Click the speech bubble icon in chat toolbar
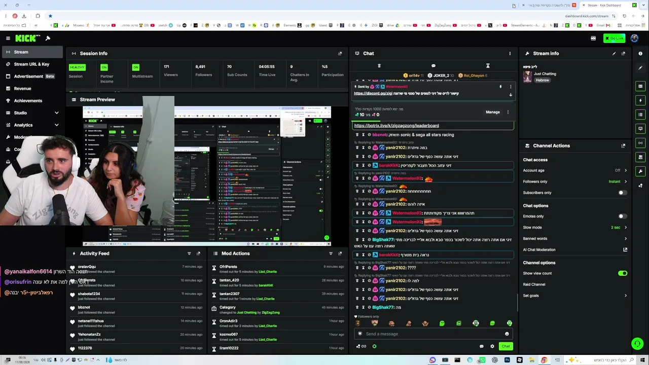Viewport: 649px width, 365px height. [433, 66]
